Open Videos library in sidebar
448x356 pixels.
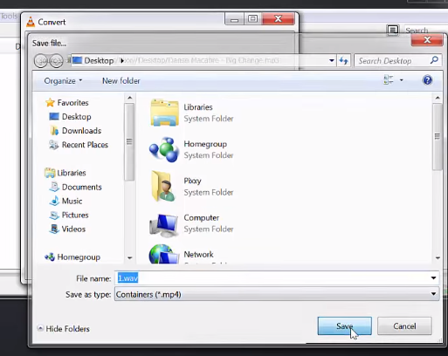coord(73,229)
